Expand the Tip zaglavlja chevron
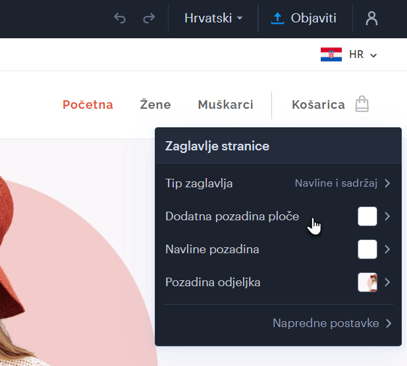Image resolution: width=407 pixels, height=366 pixels. pyautogui.click(x=387, y=183)
